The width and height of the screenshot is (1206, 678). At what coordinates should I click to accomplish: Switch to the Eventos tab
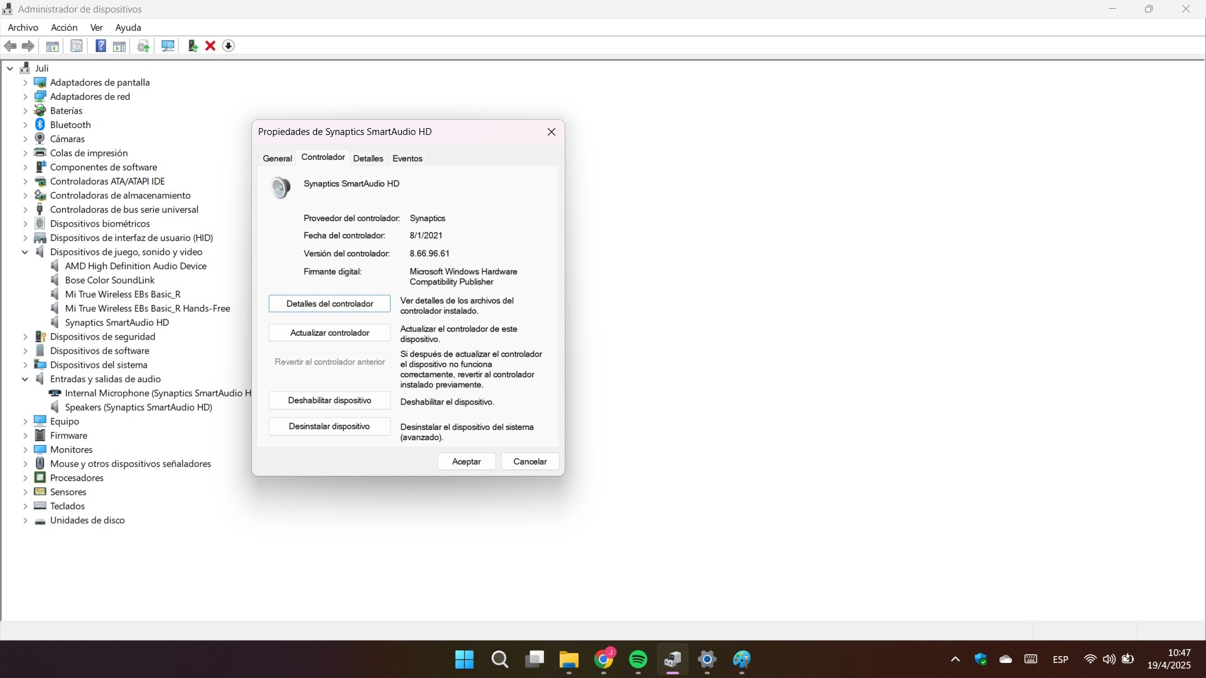pos(407,158)
